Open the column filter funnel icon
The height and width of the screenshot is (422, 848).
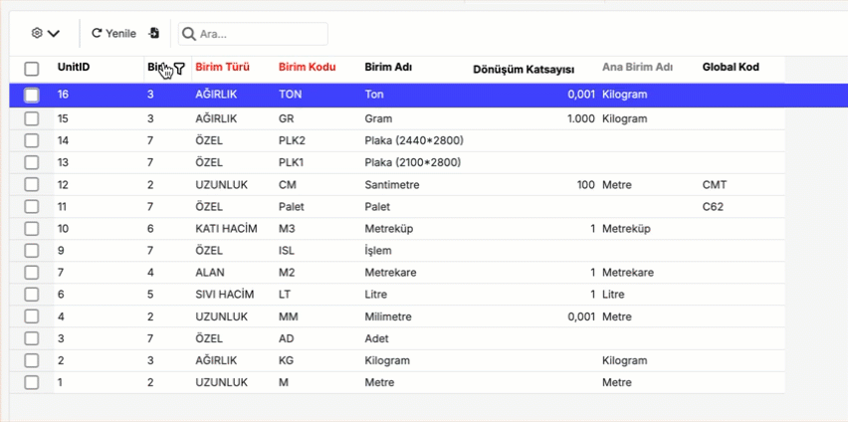[x=179, y=69]
